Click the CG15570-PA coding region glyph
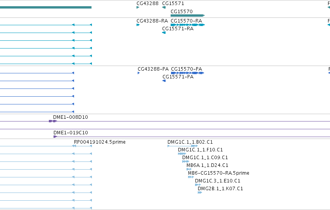The height and width of the screenshot is (210, 330). click(187, 73)
